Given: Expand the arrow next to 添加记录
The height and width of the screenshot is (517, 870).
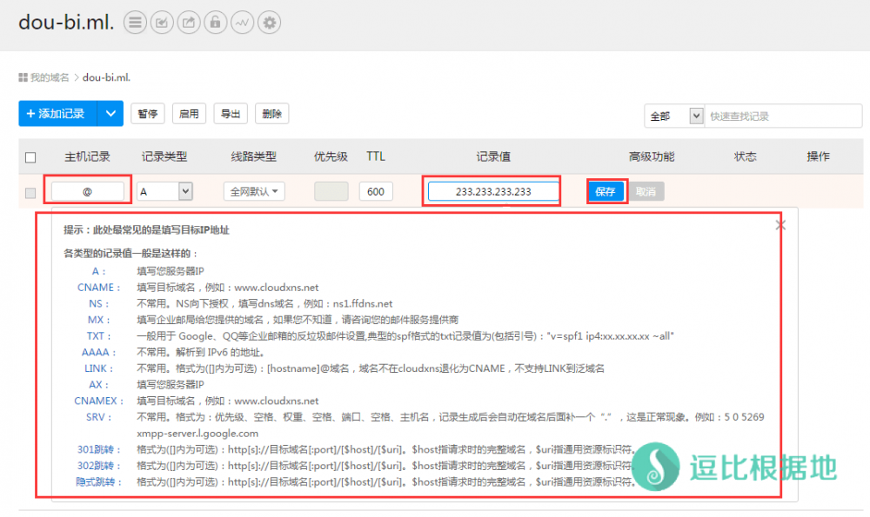Looking at the screenshot, I should click(x=110, y=114).
